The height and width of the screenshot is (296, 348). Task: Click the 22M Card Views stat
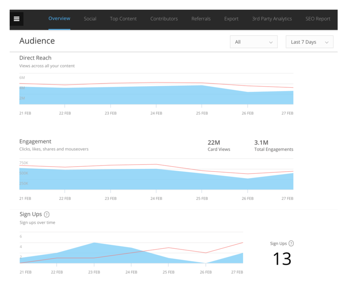click(219, 146)
